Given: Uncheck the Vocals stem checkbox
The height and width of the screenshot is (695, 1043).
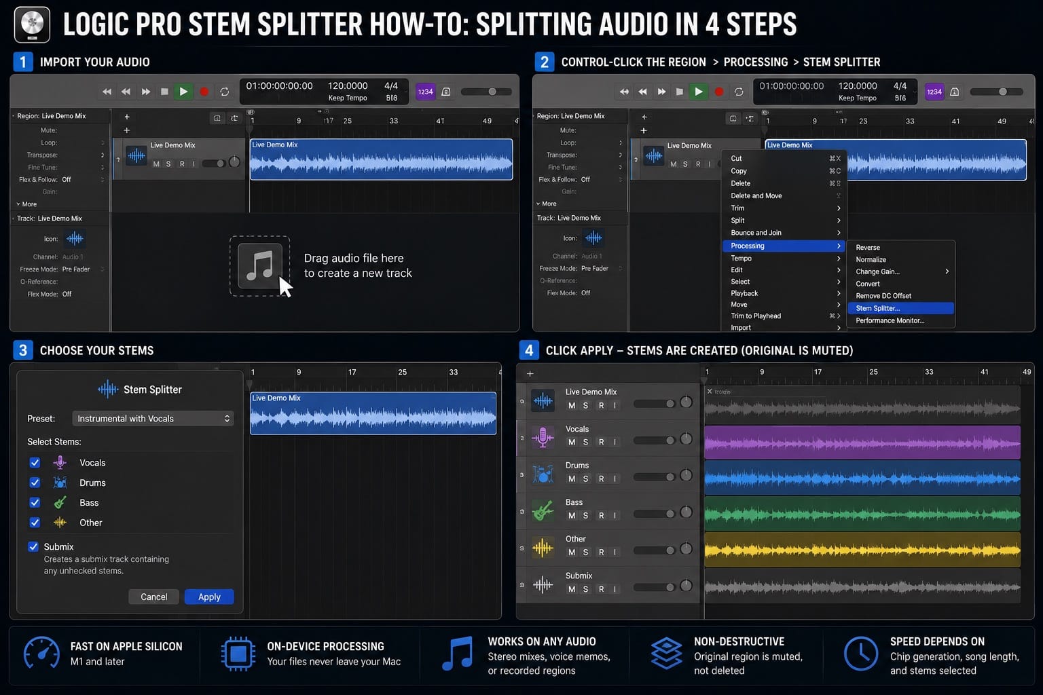Looking at the screenshot, I should coord(35,462).
